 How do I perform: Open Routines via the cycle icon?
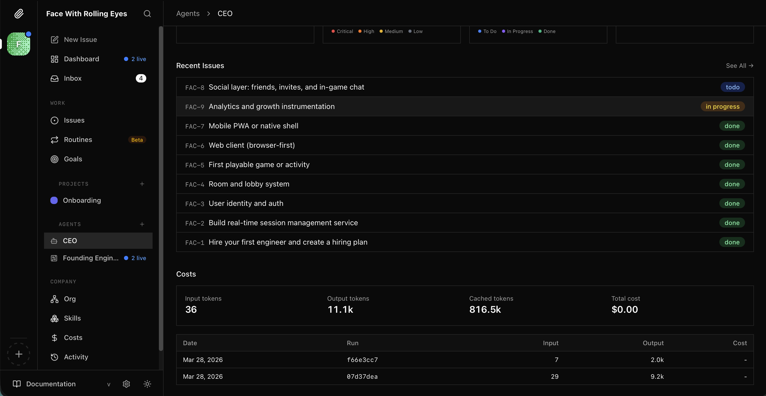point(55,140)
